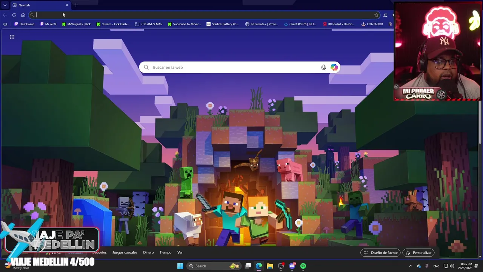Open the volume speaker tray icon
The width and height of the screenshot is (483, 272).
(452, 266)
